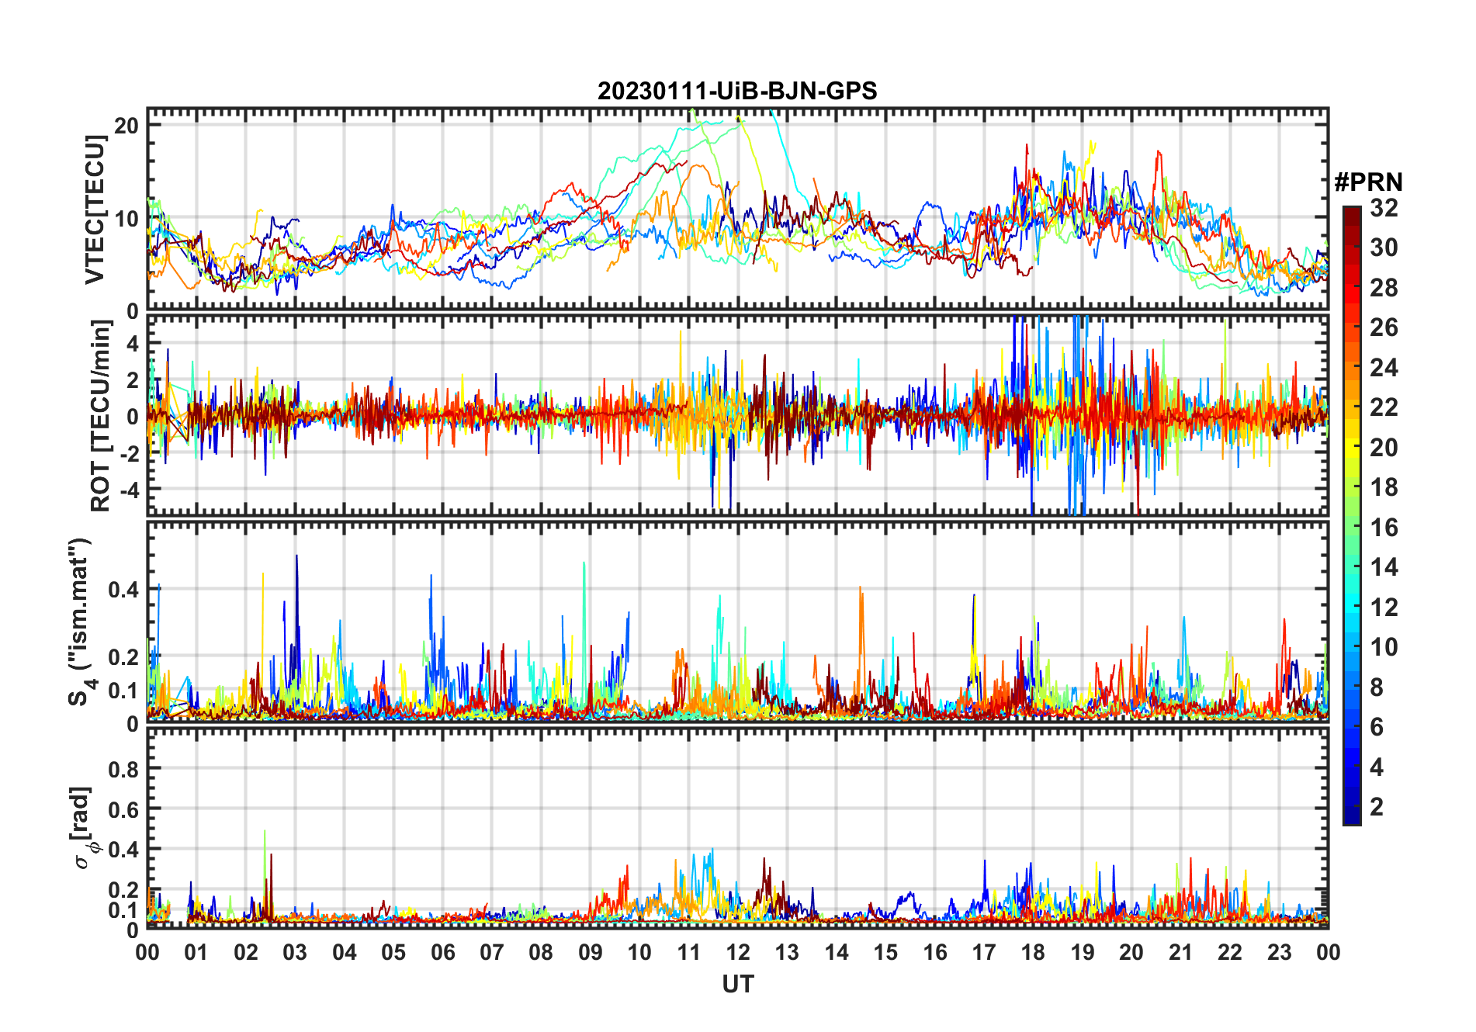Select sigma-phi axis tick "0.6"
Viewport: 1476px width, 1032px height.
click(x=124, y=809)
